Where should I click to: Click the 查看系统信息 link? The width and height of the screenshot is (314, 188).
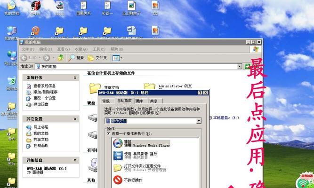(44, 86)
